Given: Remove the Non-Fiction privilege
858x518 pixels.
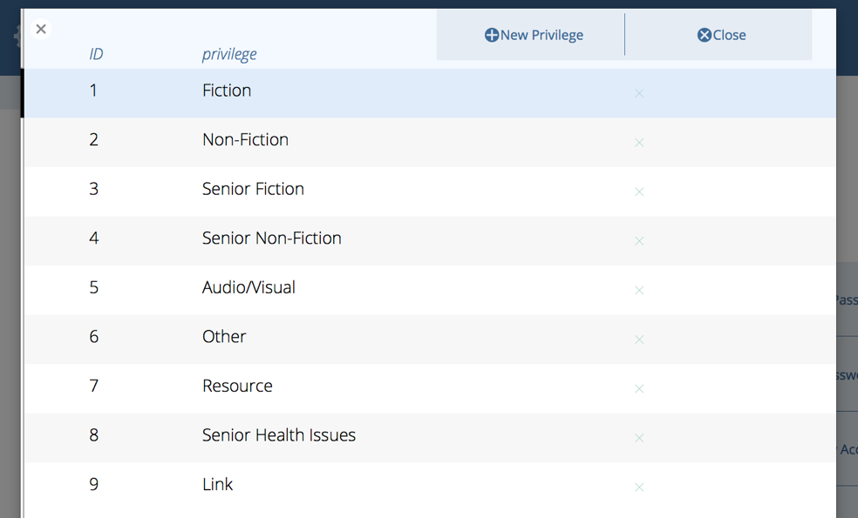Looking at the screenshot, I should (639, 143).
